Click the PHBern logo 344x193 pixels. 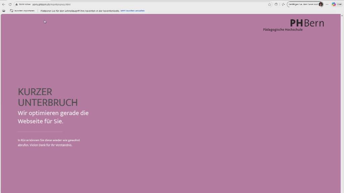[x=307, y=23]
